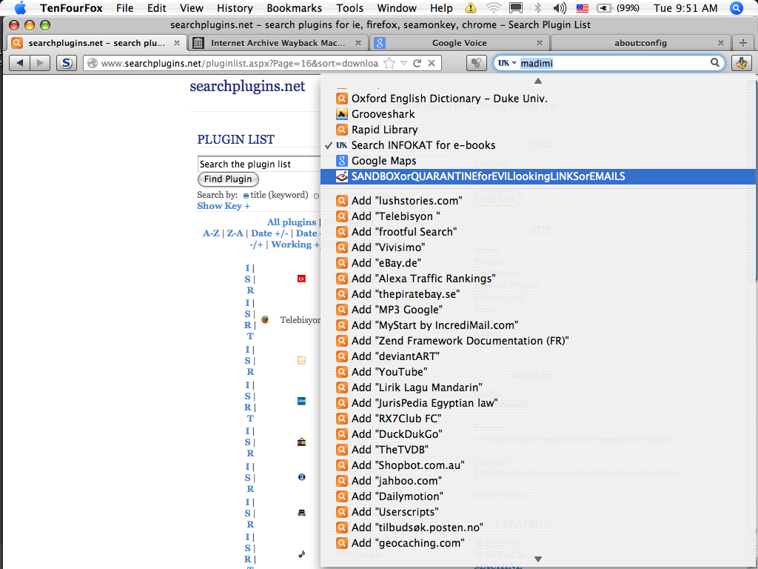Click the Back navigation arrow button
This screenshot has width=758, height=569.
click(20, 63)
